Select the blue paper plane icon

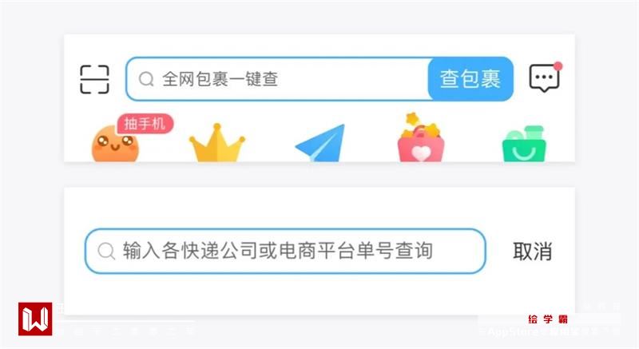point(320,143)
